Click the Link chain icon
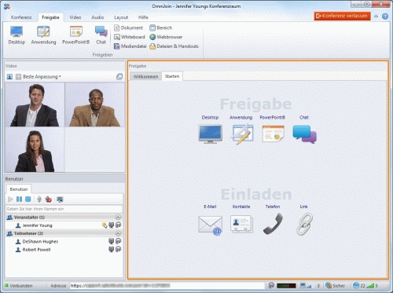393x293 pixels. (x=304, y=224)
